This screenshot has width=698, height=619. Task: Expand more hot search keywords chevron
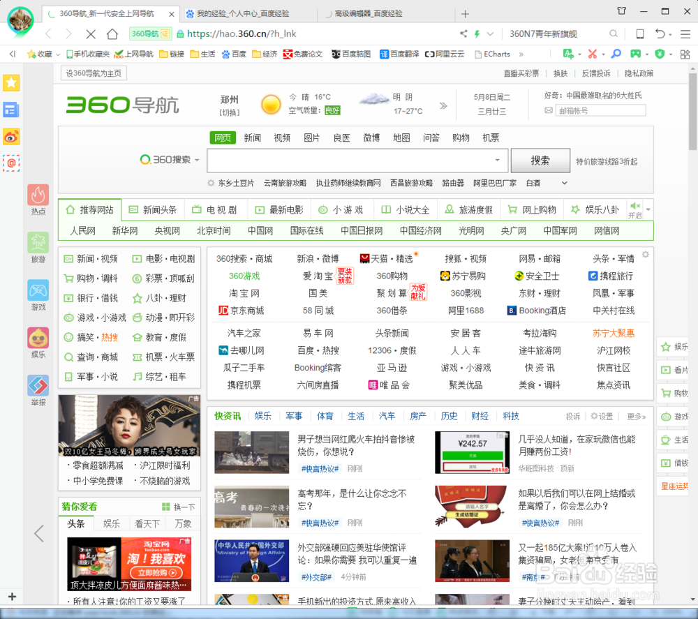point(564,183)
